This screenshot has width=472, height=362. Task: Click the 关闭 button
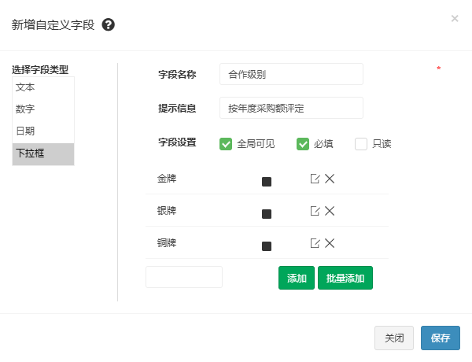click(394, 338)
